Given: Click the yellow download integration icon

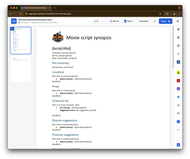Looking at the screenshot, I should coord(178,72).
